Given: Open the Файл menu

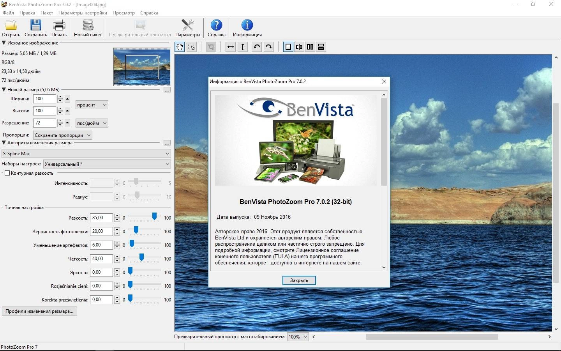Looking at the screenshot, I should coord(8,13).
